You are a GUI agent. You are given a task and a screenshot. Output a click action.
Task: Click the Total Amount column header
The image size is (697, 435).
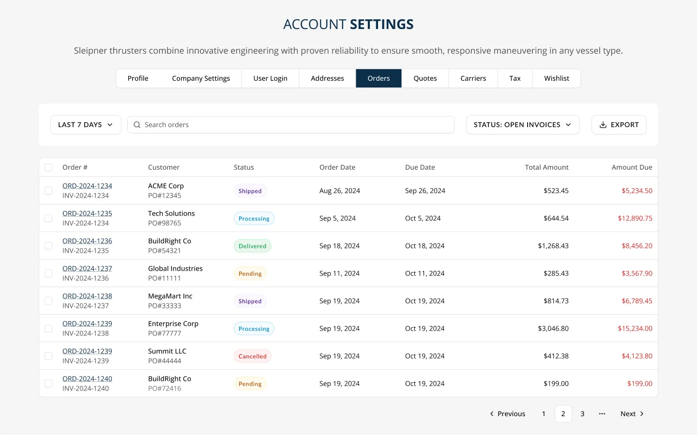click(x=546, y=167)
